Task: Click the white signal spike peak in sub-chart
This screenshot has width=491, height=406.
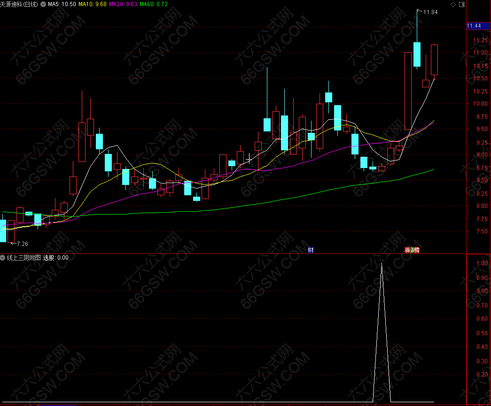Action: point(382,264)
